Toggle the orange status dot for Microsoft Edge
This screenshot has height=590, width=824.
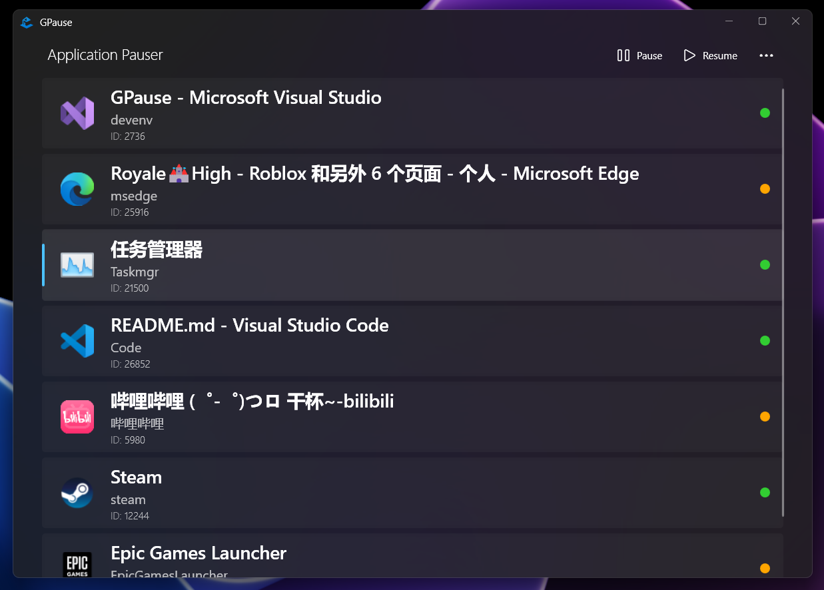765,188
